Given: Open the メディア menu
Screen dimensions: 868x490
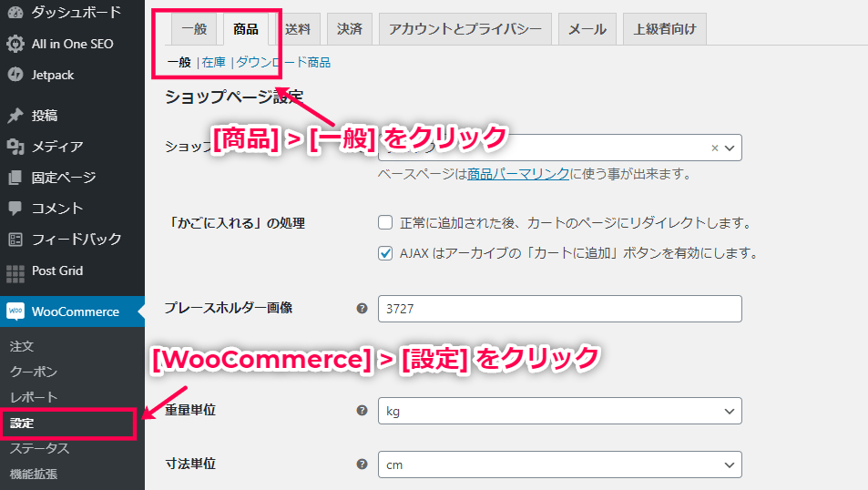Looking at the screenshot, I should [x=72, y=146].
